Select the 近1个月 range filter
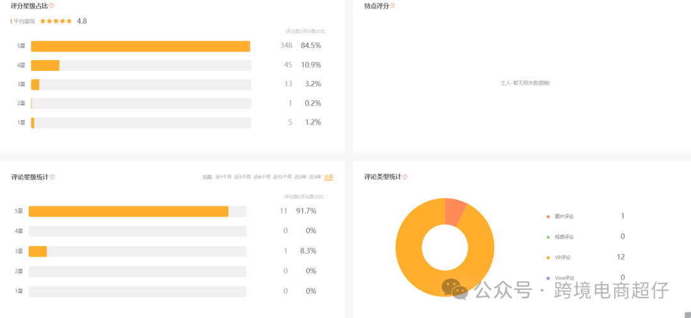The width and height of the screenshot is (691, 318). pos(223,178)
